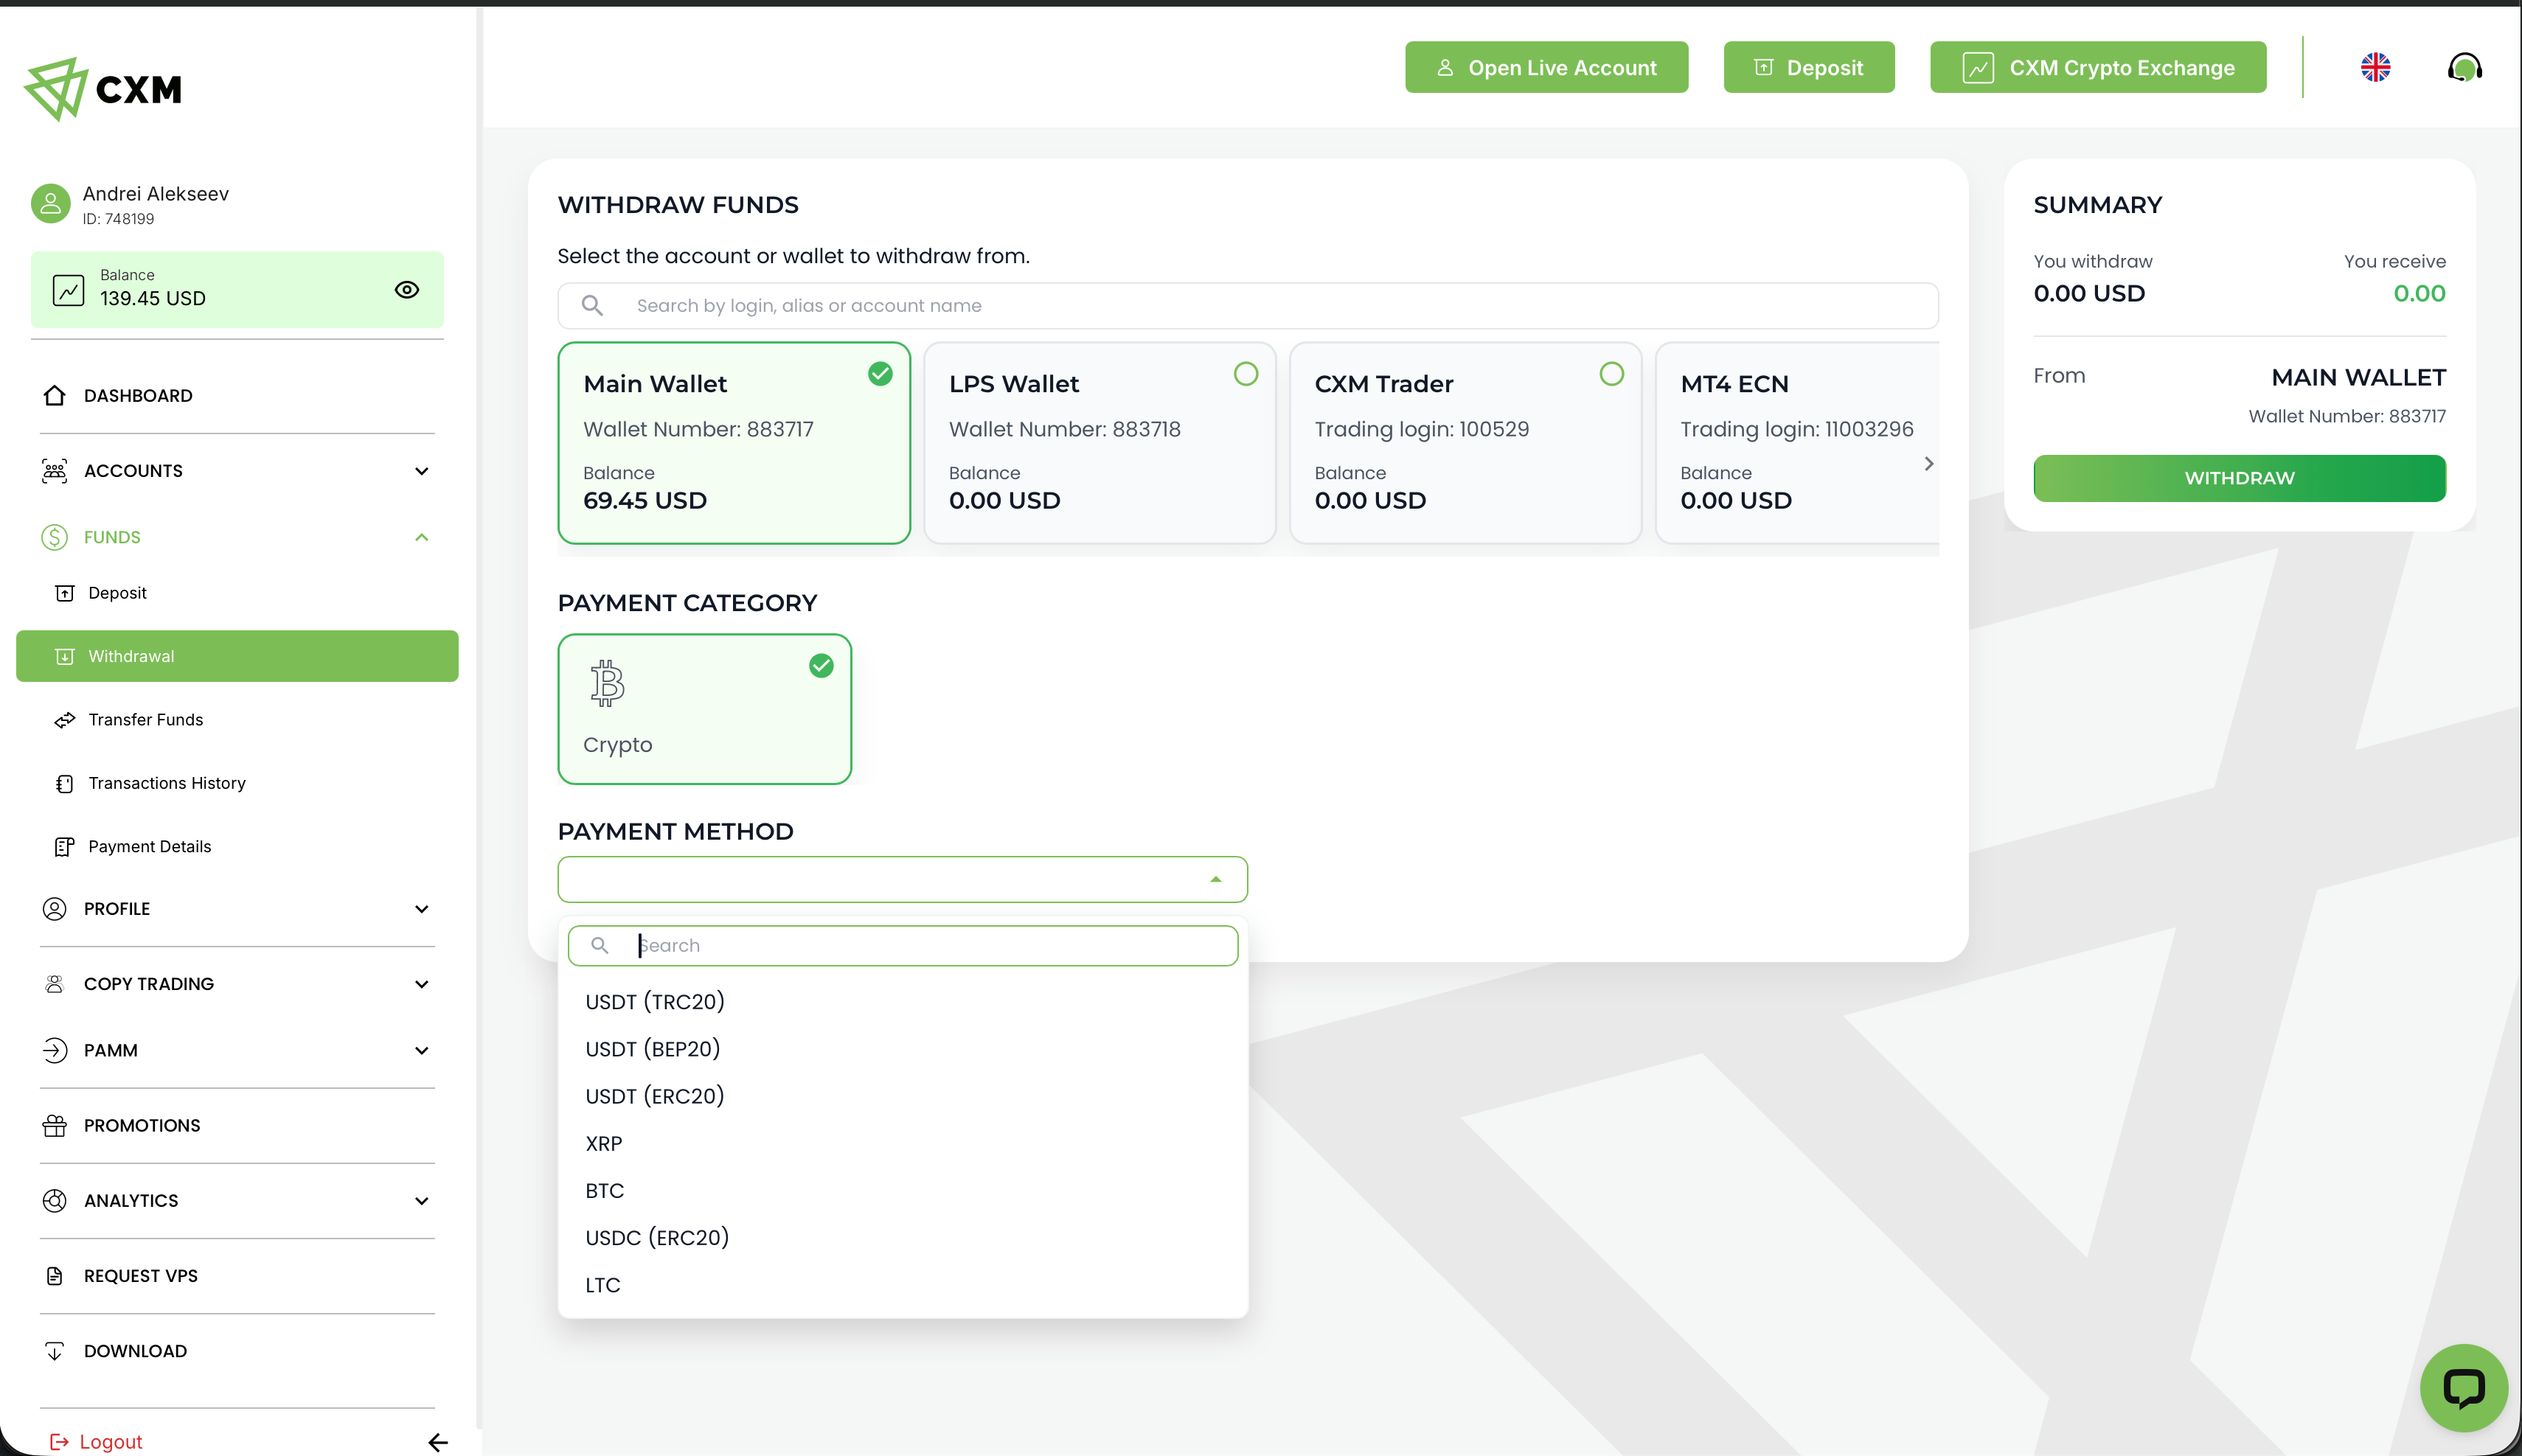Open CXM Crypto Exchange
The width and height of the screenshot is (2522, 1456).
tap(2097, 67)
